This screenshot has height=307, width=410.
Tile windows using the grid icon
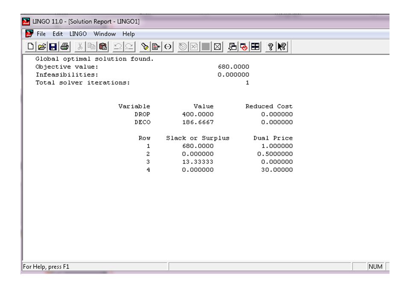(255, 47)
